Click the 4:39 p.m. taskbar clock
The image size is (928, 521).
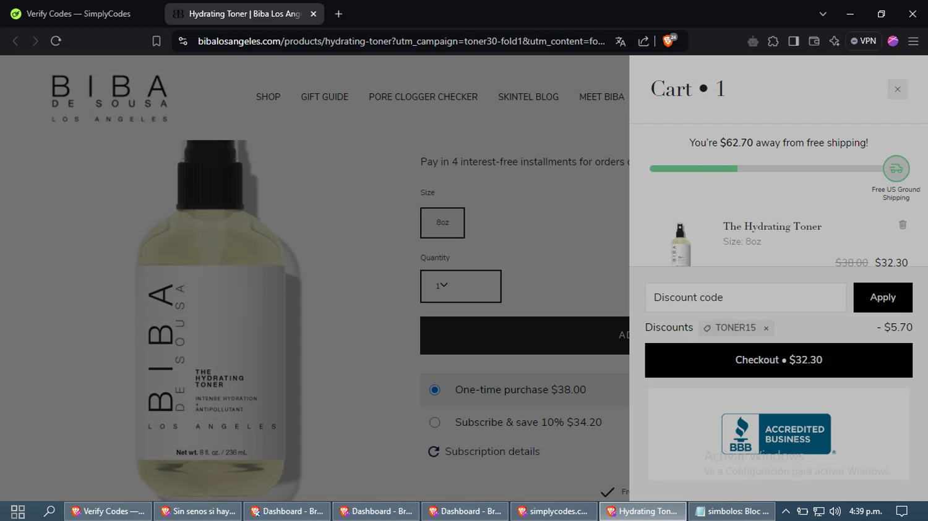point(866,512)
